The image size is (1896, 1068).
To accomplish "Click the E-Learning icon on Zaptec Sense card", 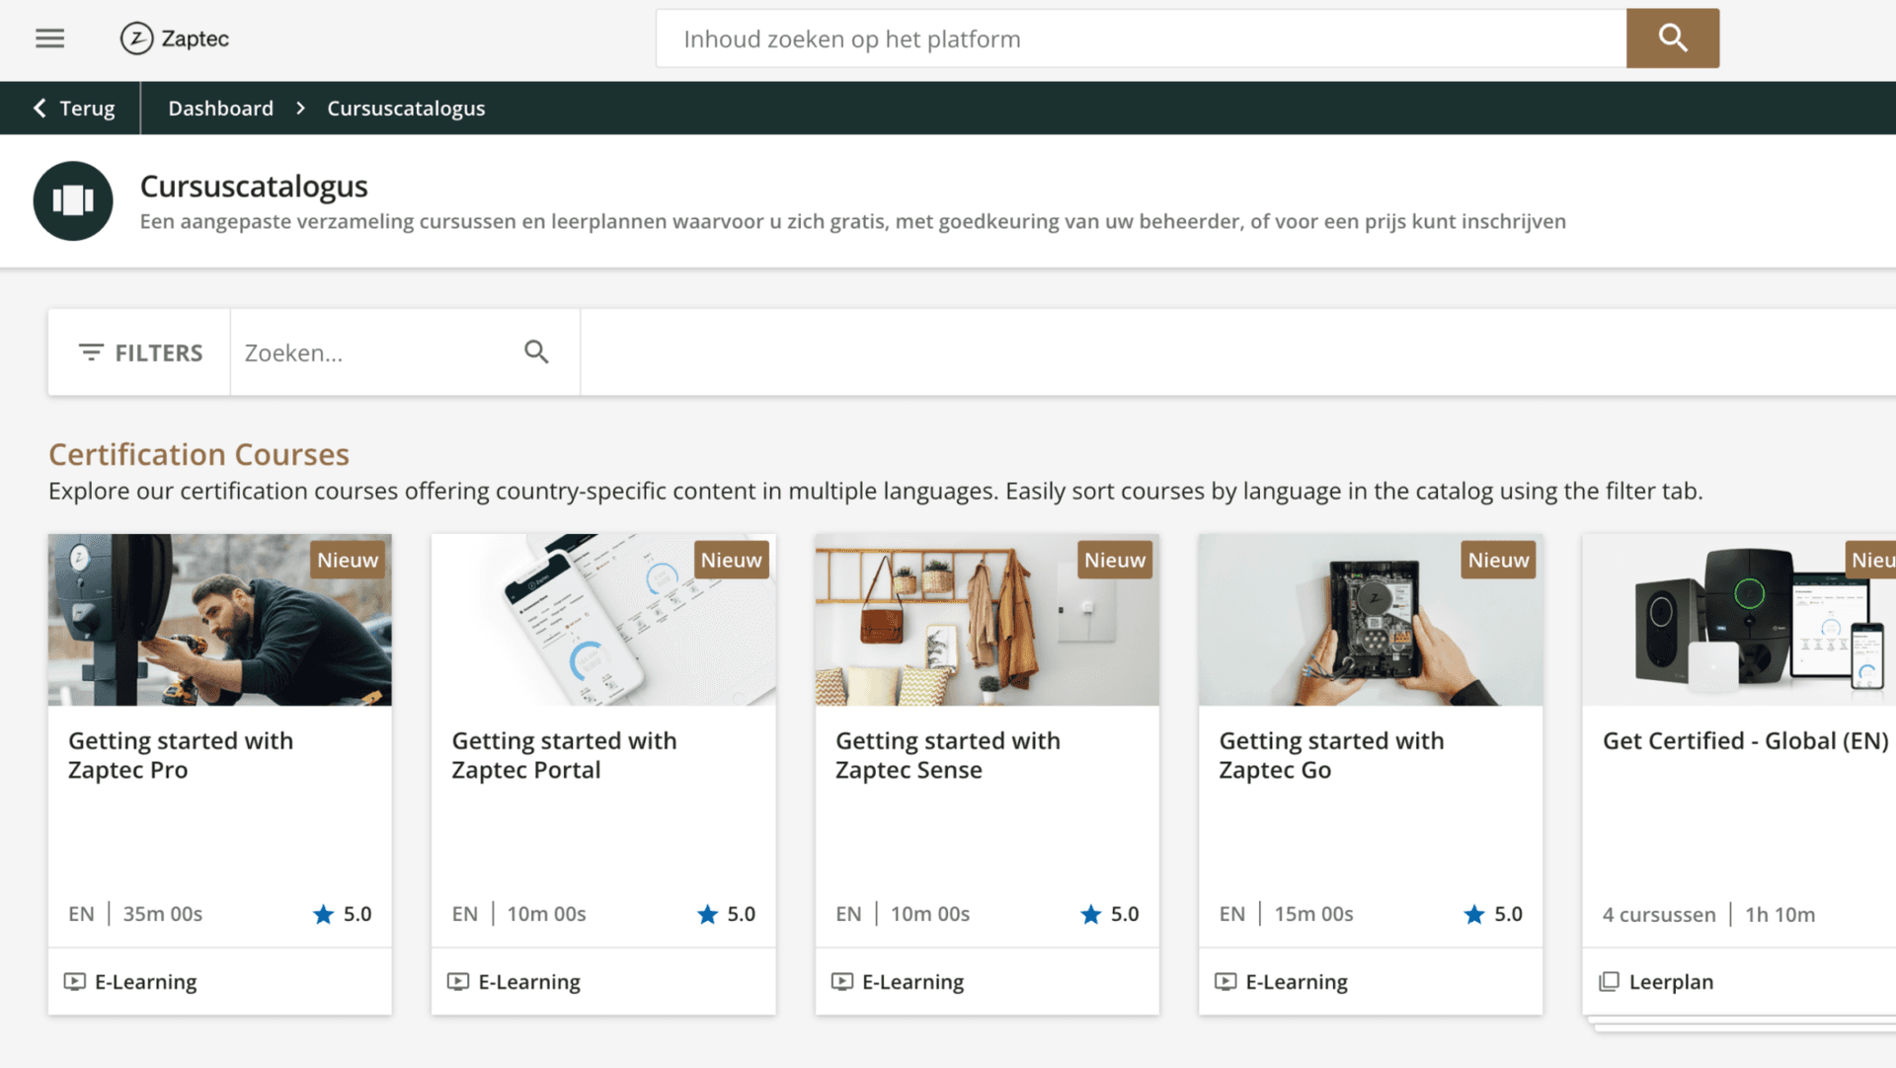I will point(842,981).
